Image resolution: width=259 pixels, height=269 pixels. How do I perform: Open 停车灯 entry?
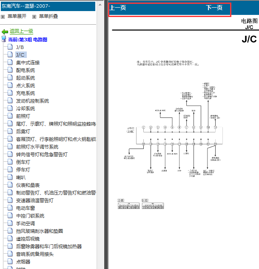[23, 170]
